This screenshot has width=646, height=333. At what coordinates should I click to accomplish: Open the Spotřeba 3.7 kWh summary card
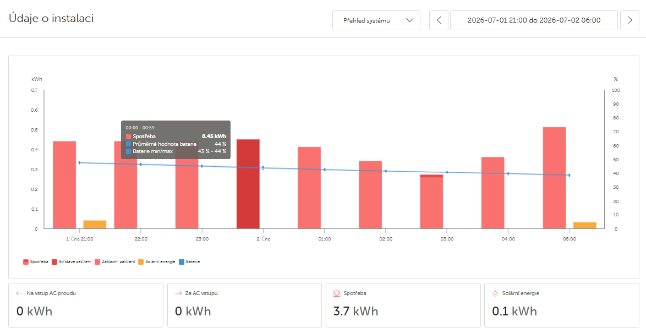(403, 305)
